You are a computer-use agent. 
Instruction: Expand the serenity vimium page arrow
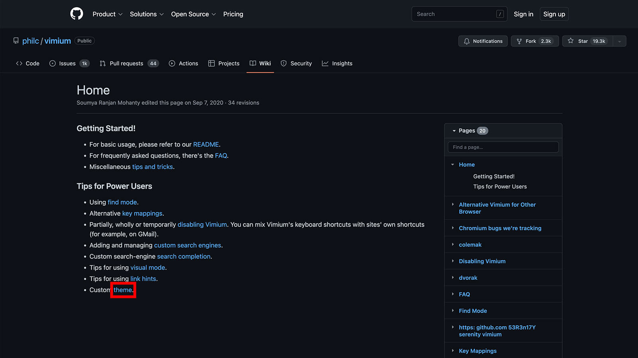[453, 327]
